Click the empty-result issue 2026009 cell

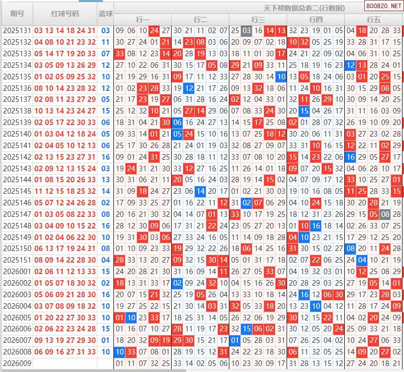tap(17, 363)
